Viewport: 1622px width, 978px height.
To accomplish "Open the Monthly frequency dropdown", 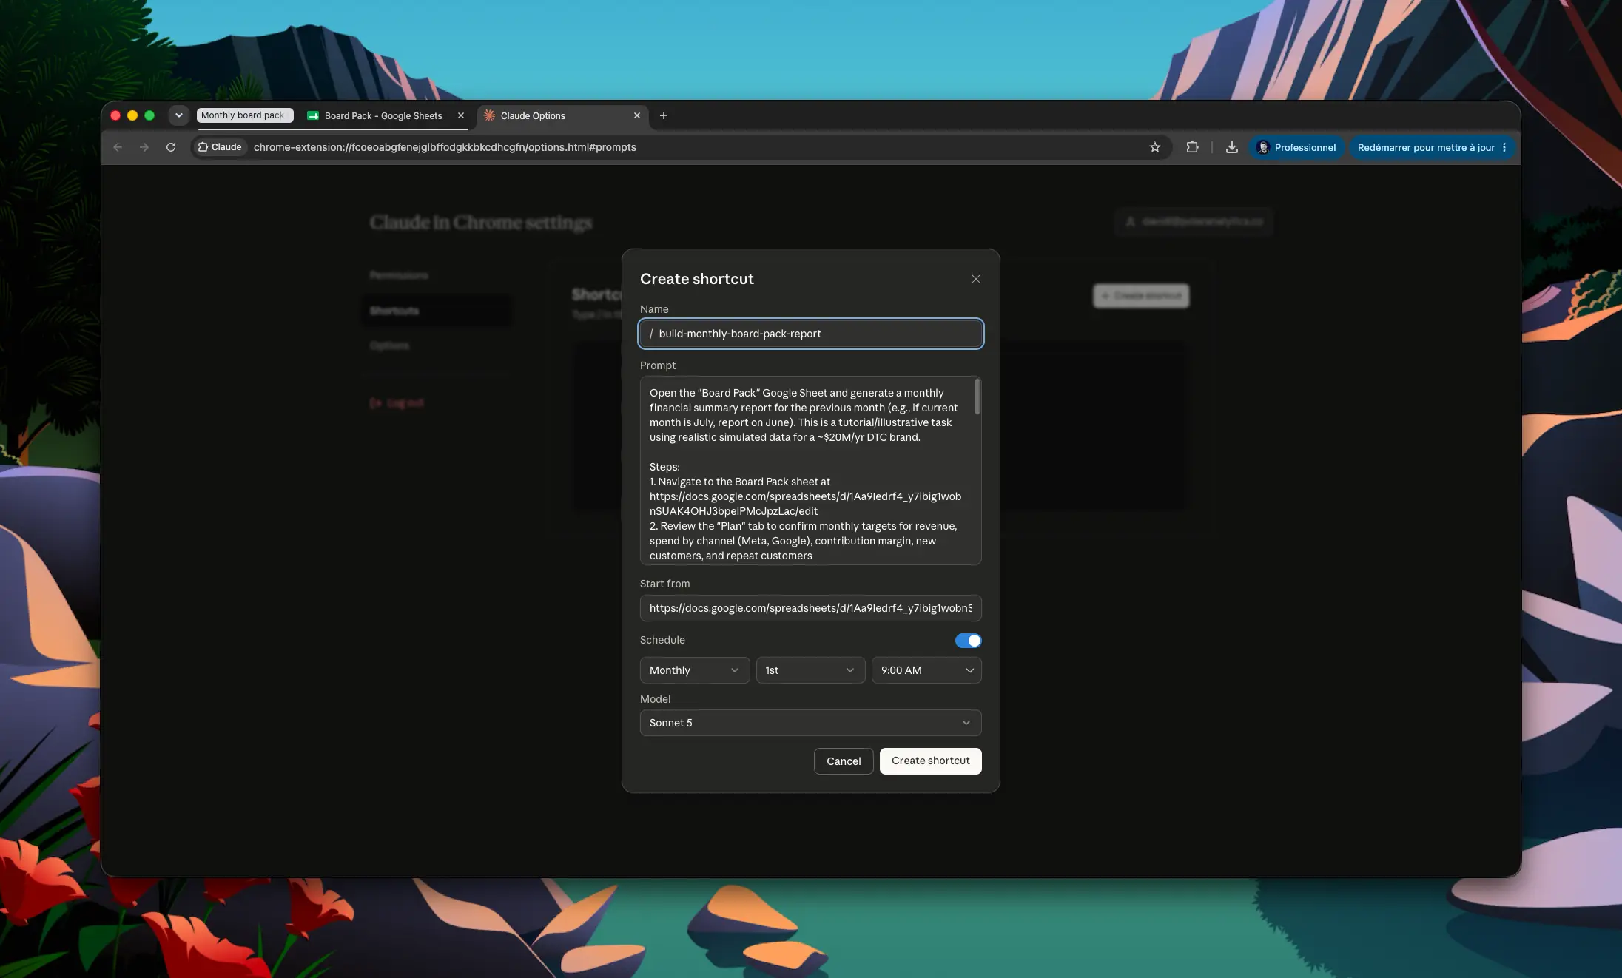I will (695, 670).
